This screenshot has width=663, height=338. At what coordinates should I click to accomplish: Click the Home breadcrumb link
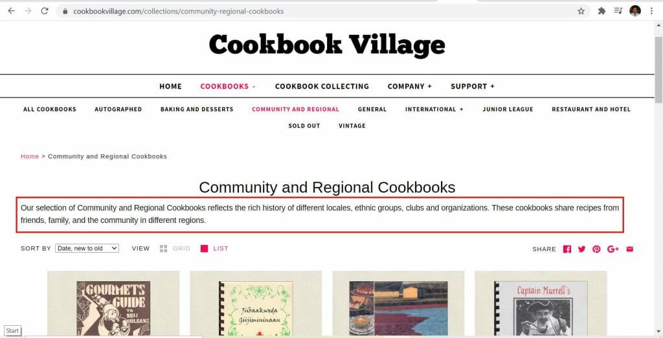pos(30,156)
